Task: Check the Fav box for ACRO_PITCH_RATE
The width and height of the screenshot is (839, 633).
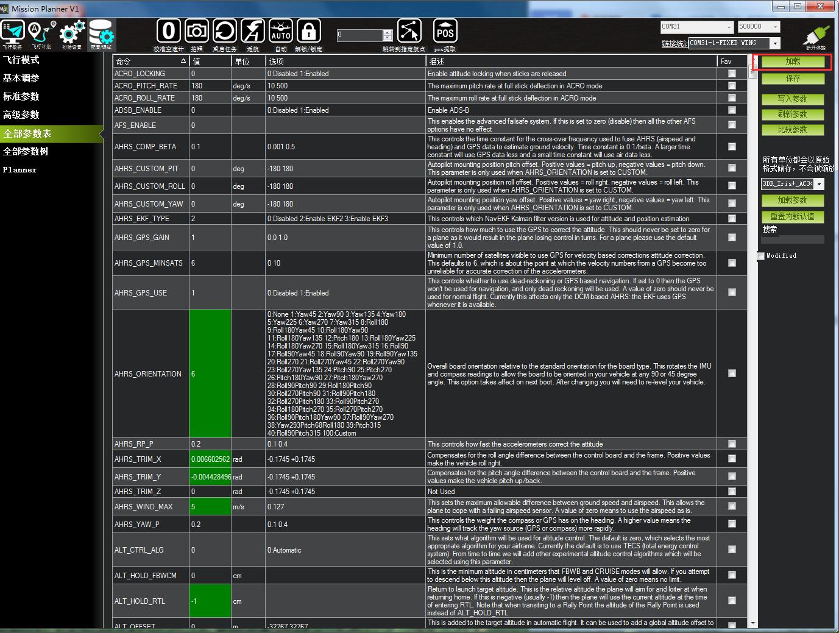Action: [731, 85]
